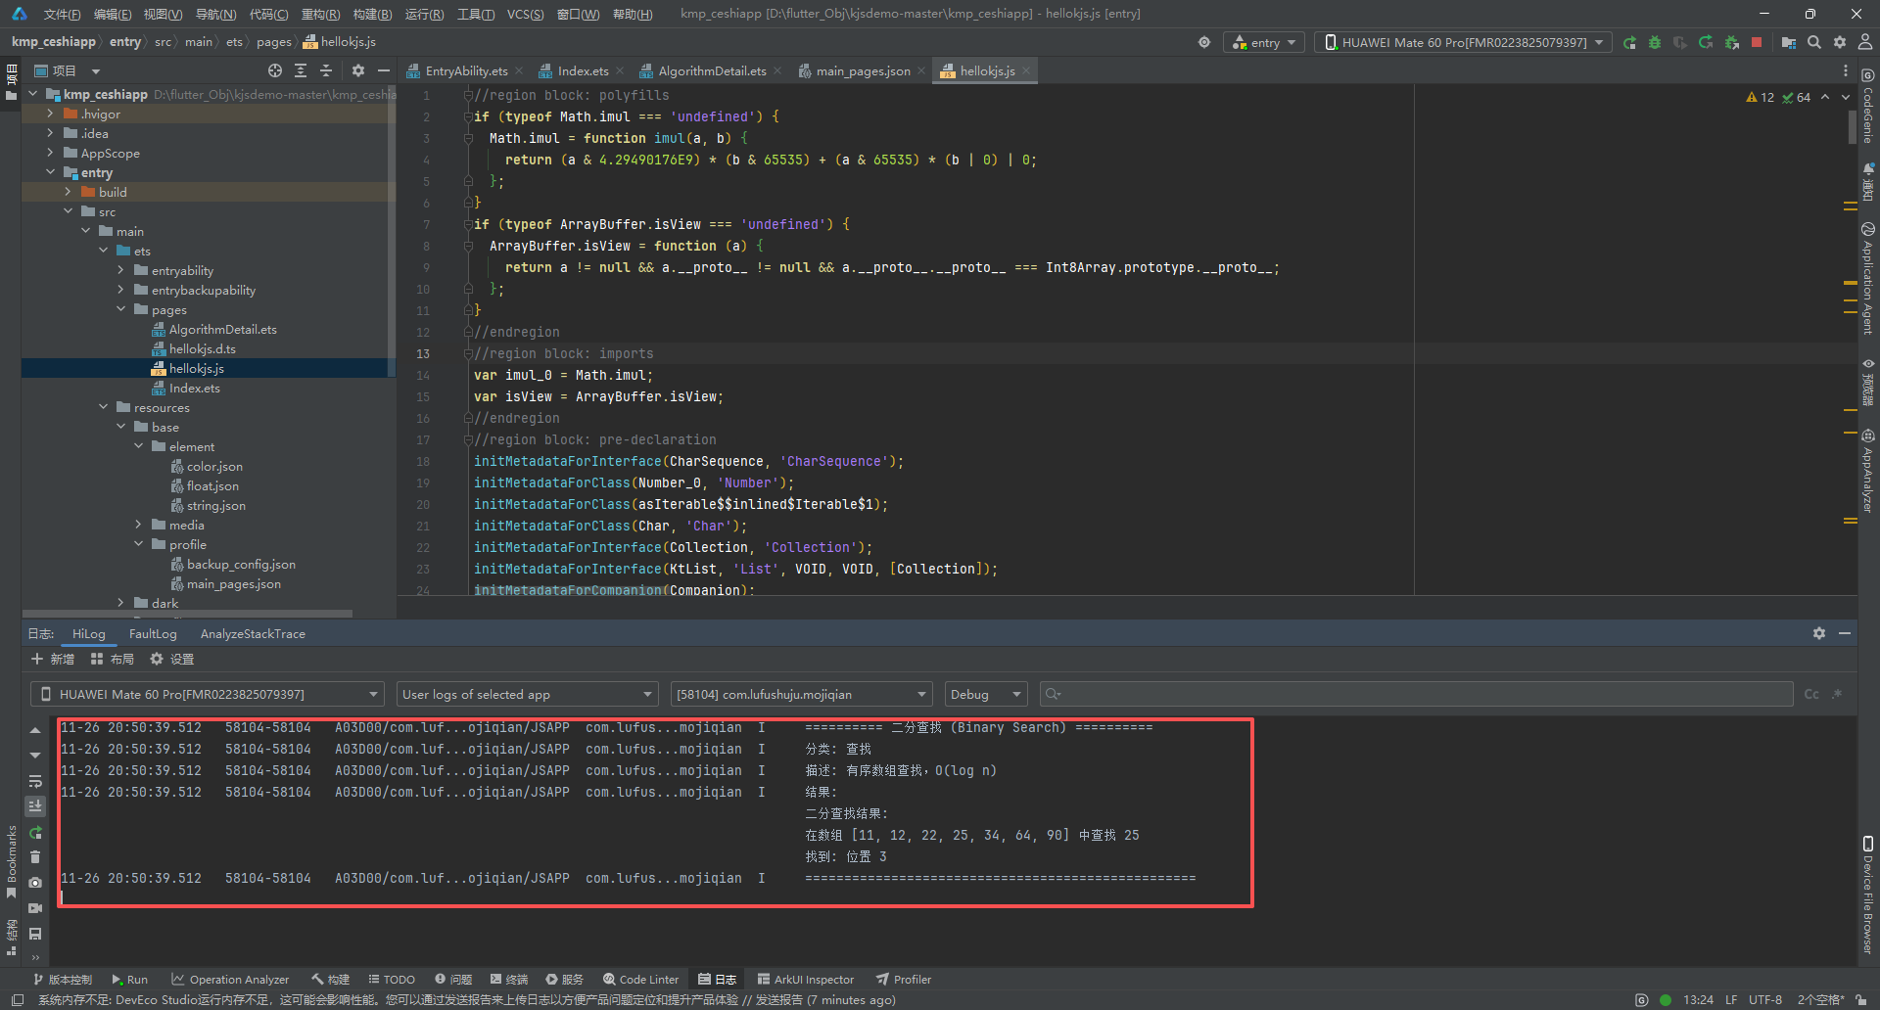Minimize the log panel with minus icon

click(1845, 634)
